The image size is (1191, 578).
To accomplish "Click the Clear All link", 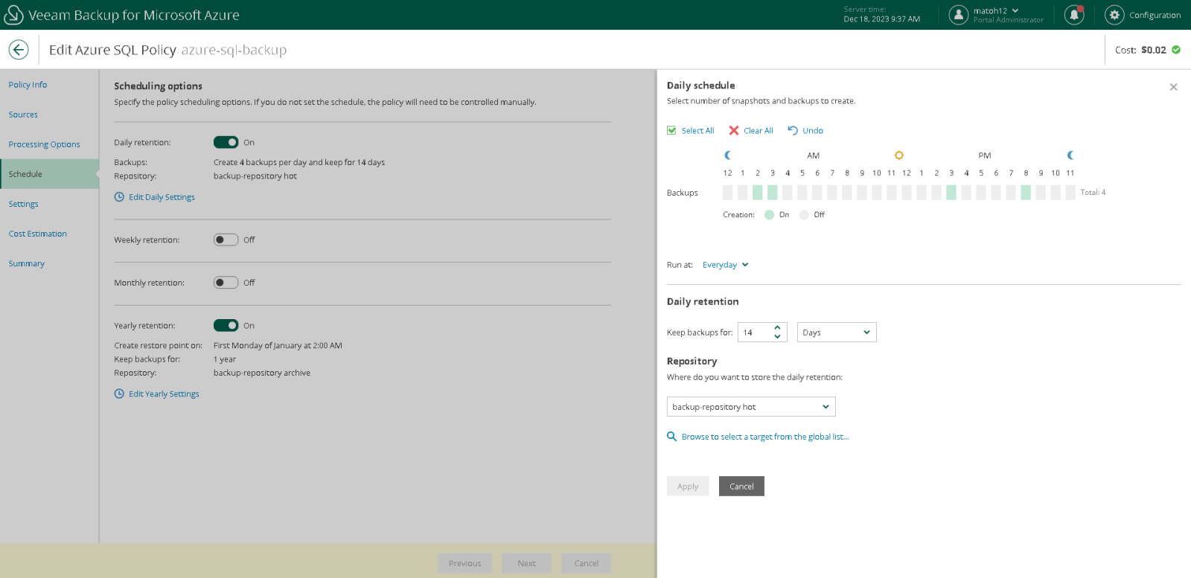I will [758, 130].
